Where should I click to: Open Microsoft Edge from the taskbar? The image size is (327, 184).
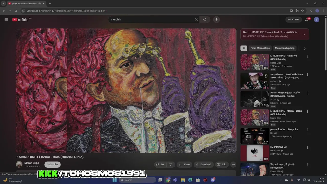click(190, 180)
